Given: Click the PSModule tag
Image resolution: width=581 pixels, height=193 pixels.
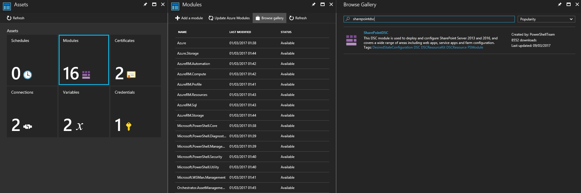Looking at the screenshot, I should pos(475,47).
